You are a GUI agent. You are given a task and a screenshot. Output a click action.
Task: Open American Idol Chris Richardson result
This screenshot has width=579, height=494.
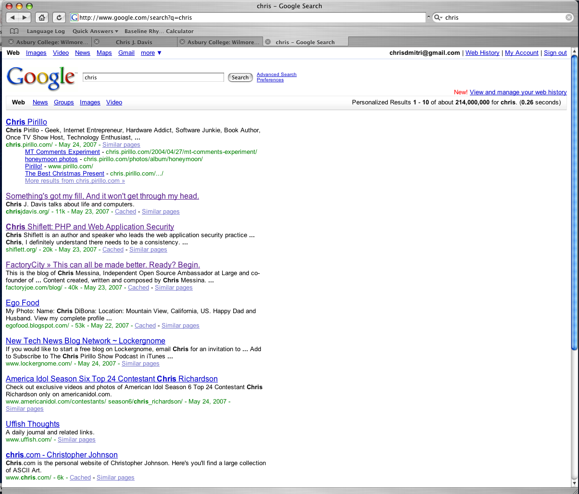(x=112, y=379)
